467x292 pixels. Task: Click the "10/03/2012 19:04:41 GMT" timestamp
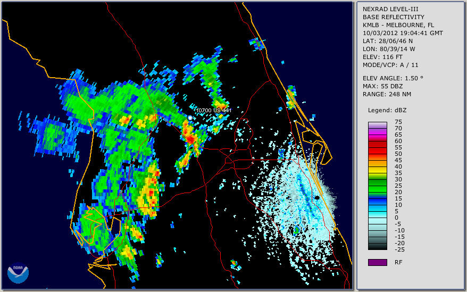[x=403, y=33]
